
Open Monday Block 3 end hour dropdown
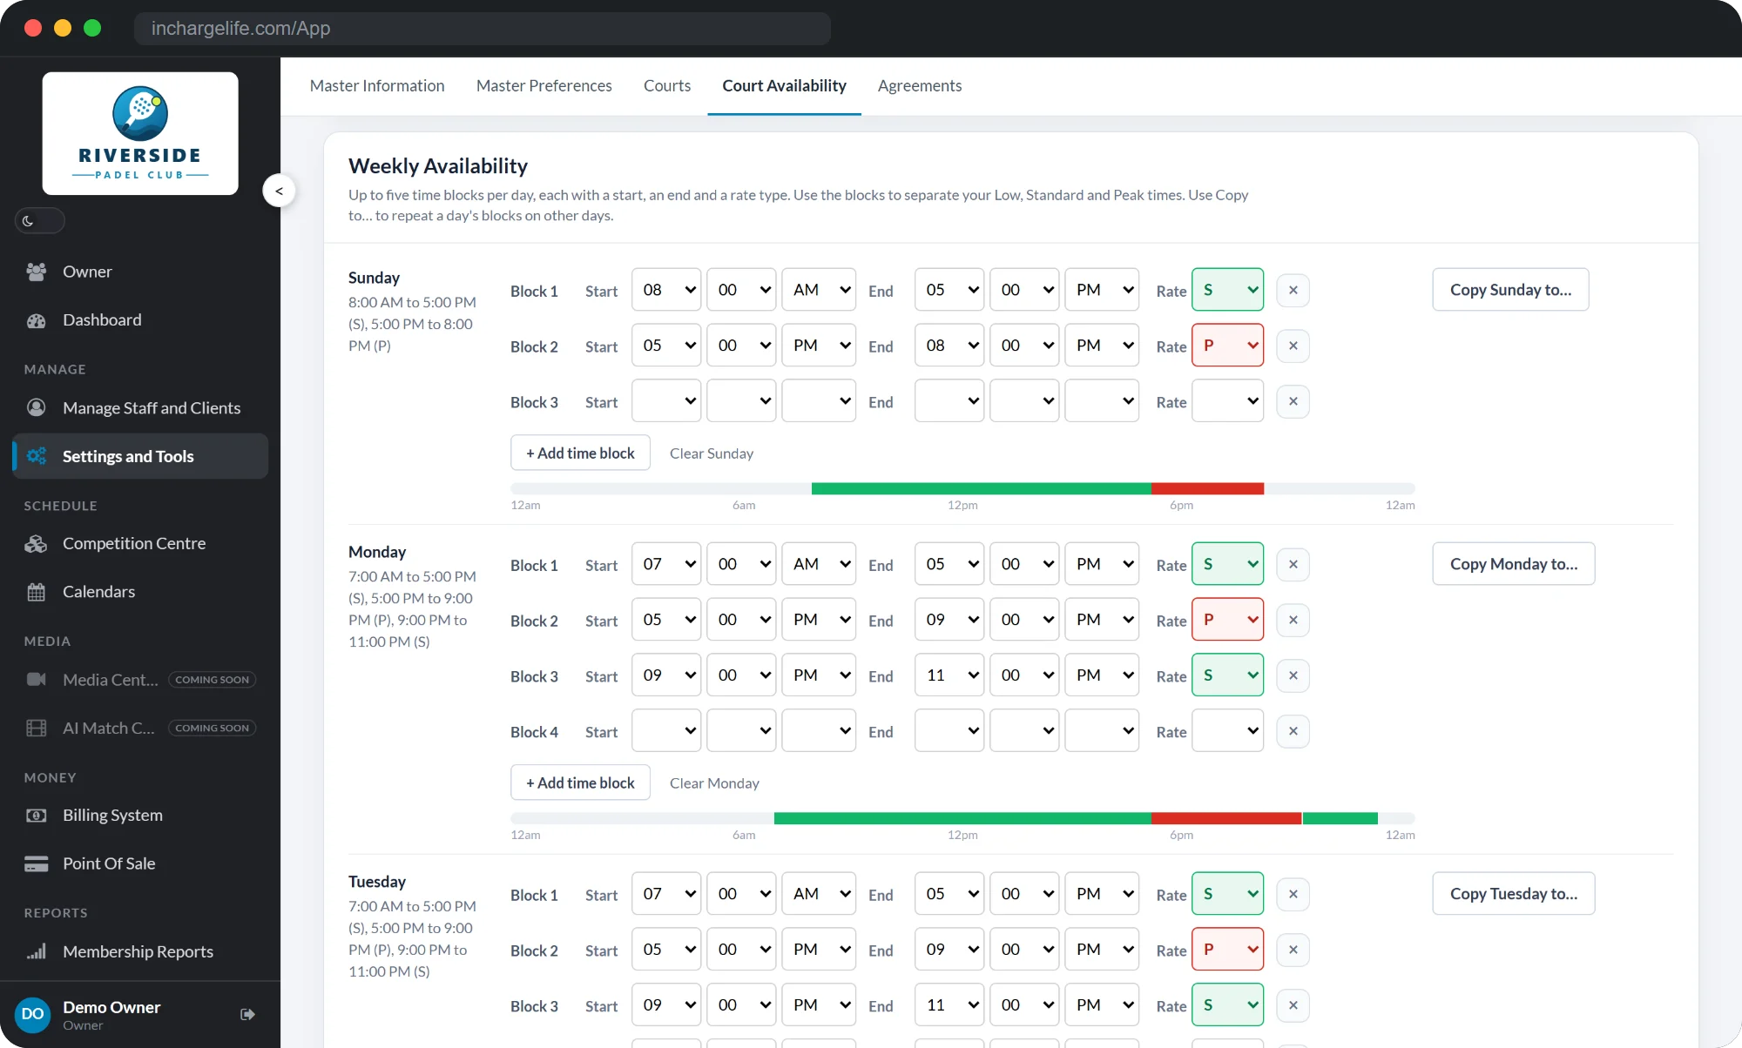click(x=949, y=675)
